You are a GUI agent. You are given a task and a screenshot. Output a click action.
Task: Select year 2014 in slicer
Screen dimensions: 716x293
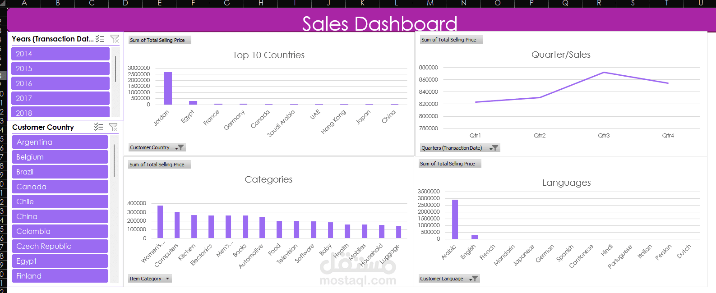(x=60, y=54)
